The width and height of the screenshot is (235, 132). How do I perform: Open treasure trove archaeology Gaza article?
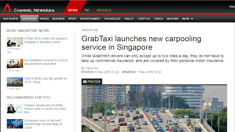point(43,124)
